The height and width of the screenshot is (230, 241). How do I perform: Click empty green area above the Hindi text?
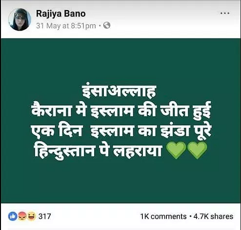120,61
